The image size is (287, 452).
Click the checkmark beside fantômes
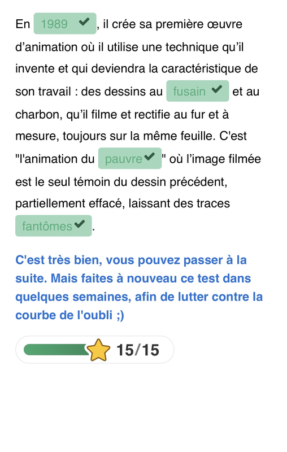click(79, 224)
